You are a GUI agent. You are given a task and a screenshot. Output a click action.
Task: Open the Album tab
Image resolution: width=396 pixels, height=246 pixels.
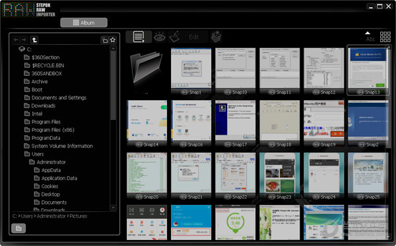84,22
